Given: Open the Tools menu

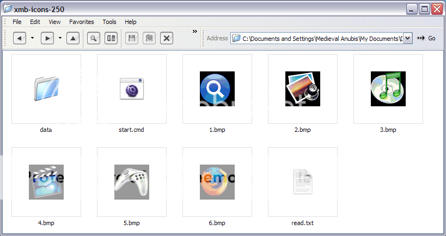Looking at the screenshot, I should (x=109, y=22).
